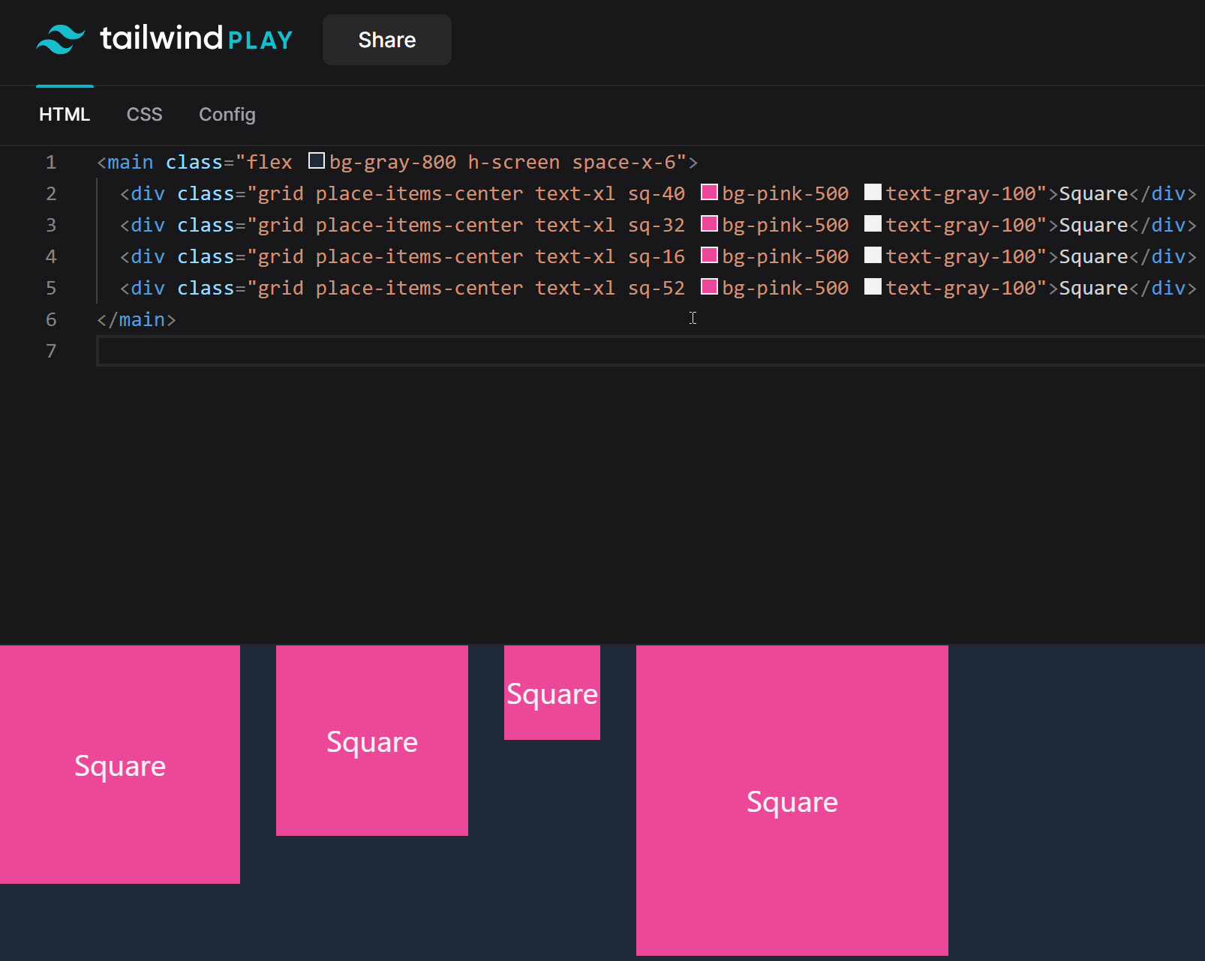
Task: Click the bg-pink-500 swatch on line 3
Action: 709,224
